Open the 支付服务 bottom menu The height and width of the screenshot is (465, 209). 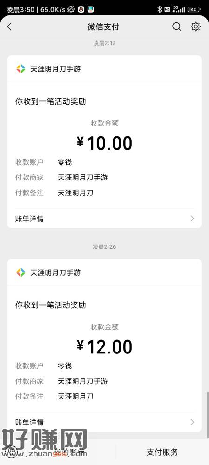pos(162,452)
